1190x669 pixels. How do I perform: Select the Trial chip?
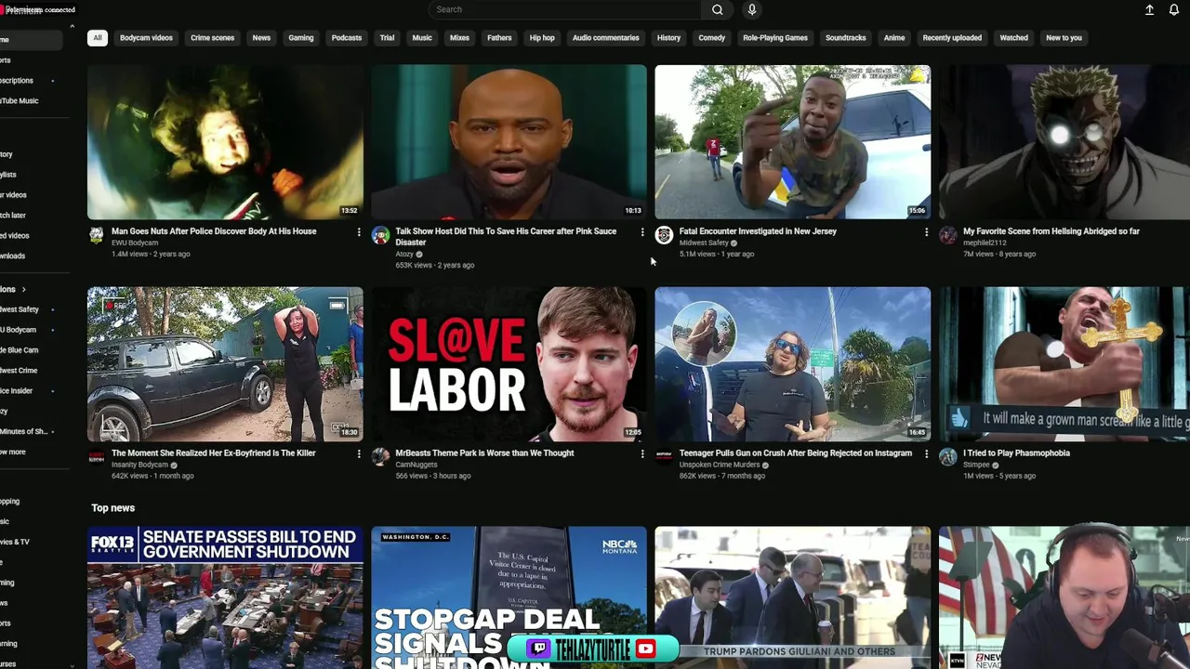point(387,38)
